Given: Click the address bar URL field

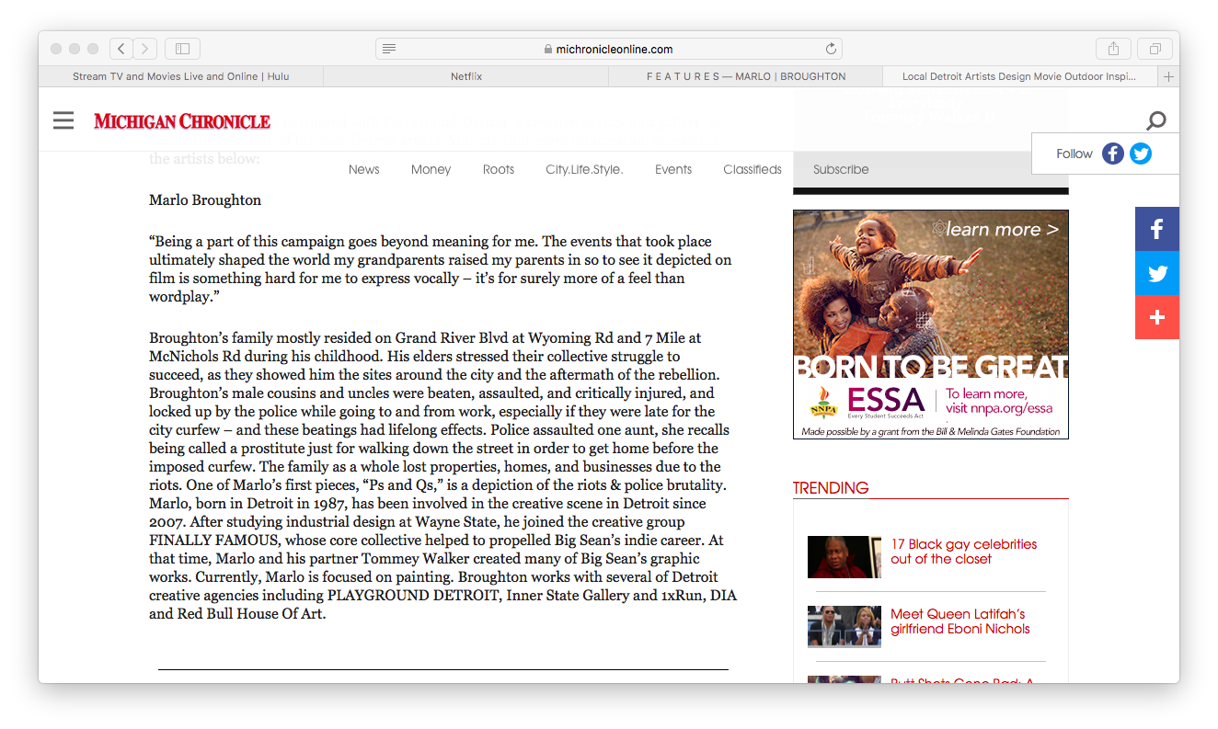Looking at the screenshot, I should [x=609, y=49].
